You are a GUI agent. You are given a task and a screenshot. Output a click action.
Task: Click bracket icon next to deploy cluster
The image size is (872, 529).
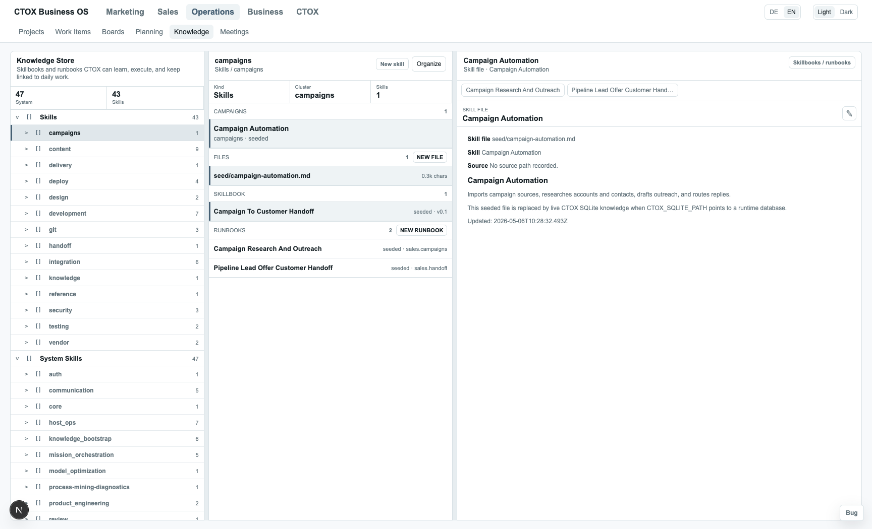pos(38,181)
